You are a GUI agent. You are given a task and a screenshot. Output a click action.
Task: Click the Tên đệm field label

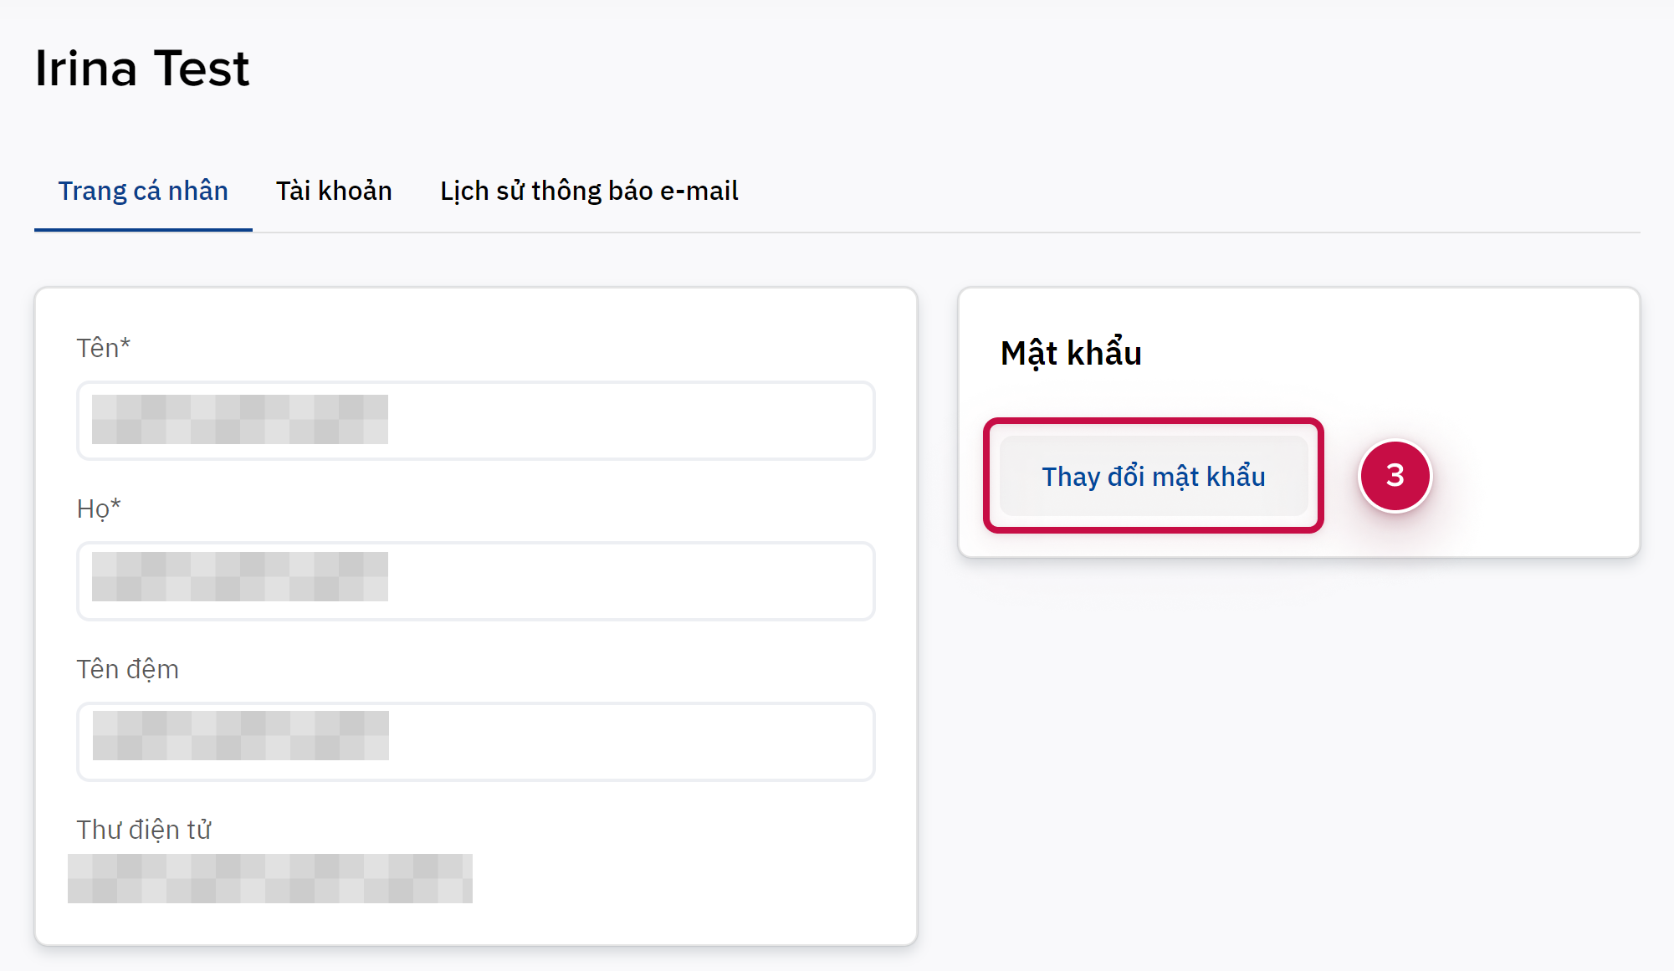coord(128,669)
